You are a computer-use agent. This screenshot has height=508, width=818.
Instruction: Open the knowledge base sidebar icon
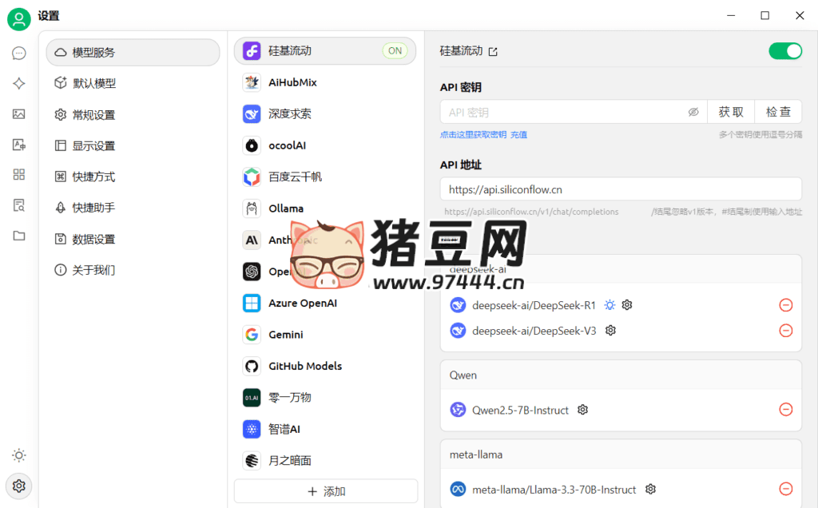[x=19, y=205]
